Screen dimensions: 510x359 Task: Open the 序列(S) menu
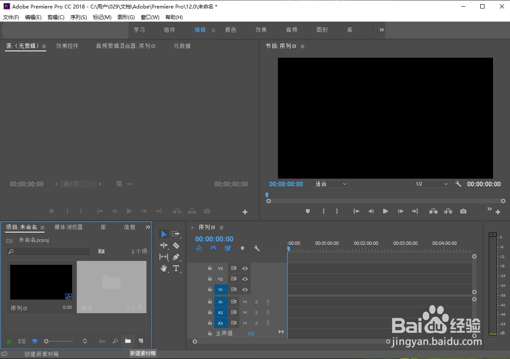(x=78, y=17)
